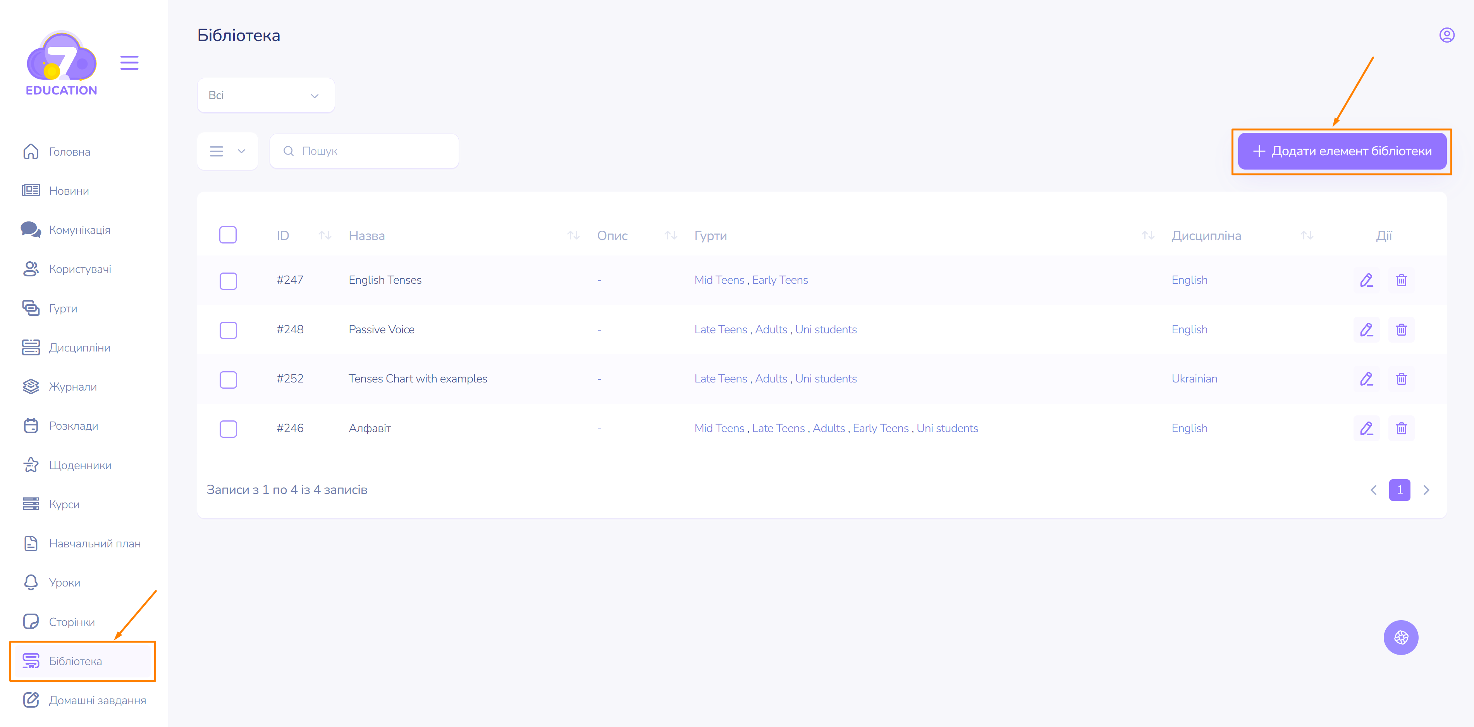Image resolution: width=1474 pixels, height=727 pixels.
Task: Sort table by ID column arrows
Action: tap(325, 236)
